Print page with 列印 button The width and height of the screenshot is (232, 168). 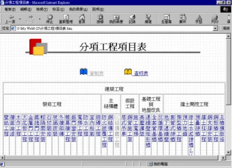215,19
